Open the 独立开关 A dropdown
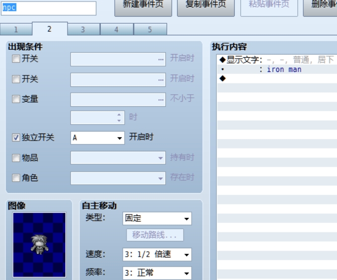Viewport: 337px width, 280px height. [x=98, y=138]
